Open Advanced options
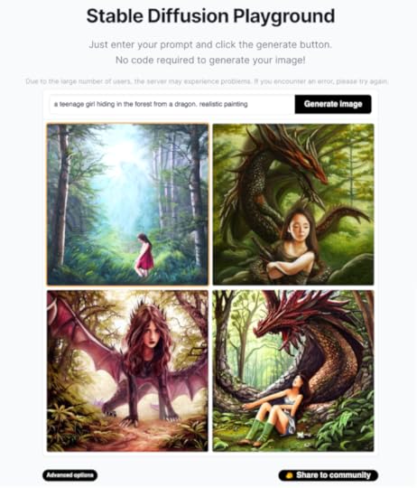This screenshot has height=488, width=417. pyautogui.click(x=69, y=475)
